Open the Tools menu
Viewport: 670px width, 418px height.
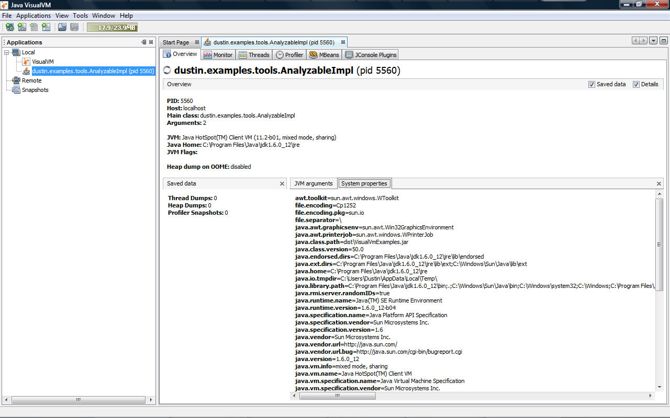pyautogui.click(x=81, y=16)
